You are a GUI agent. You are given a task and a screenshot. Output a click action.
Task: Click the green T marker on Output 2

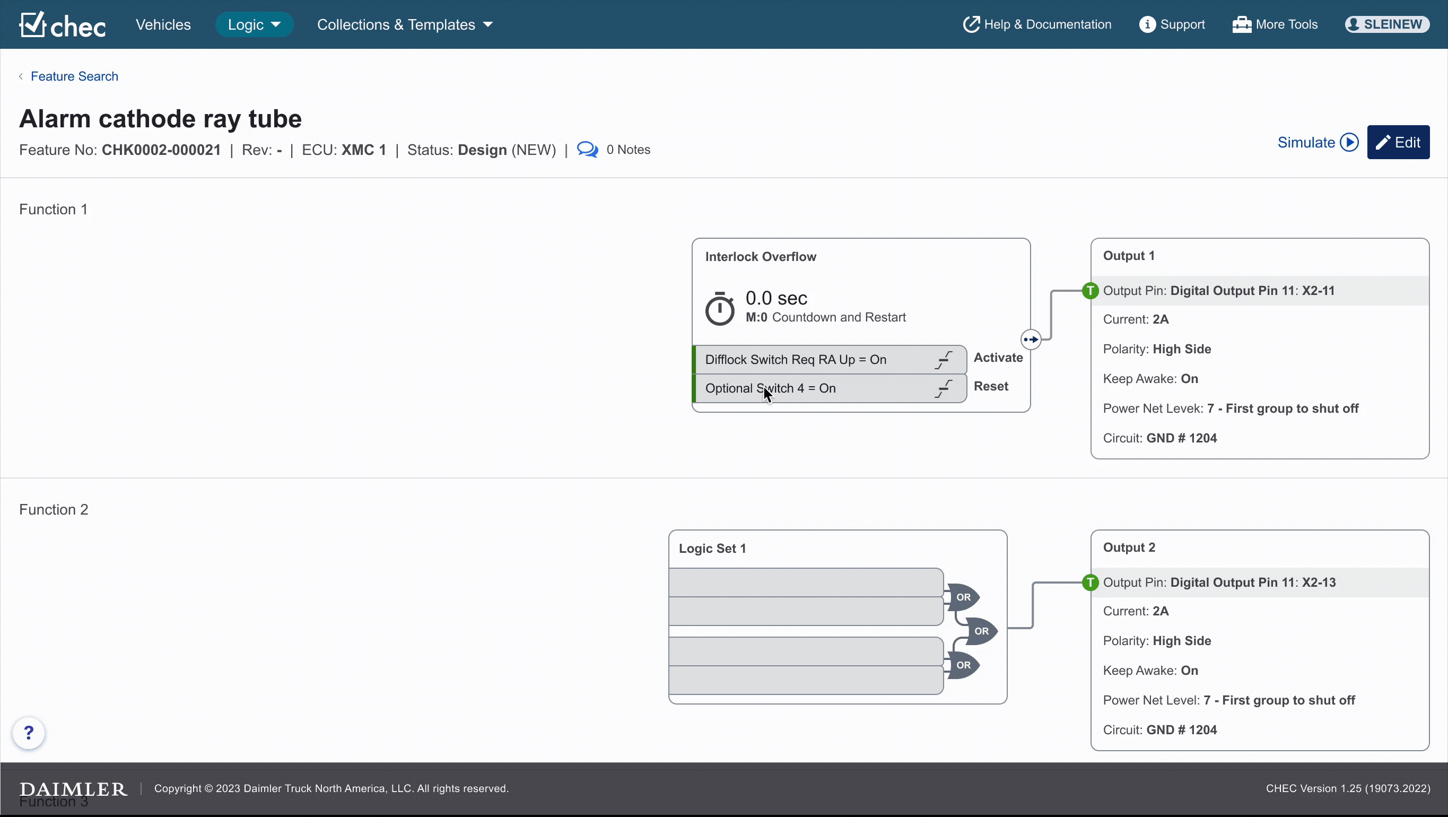(x=1090, y=583)
